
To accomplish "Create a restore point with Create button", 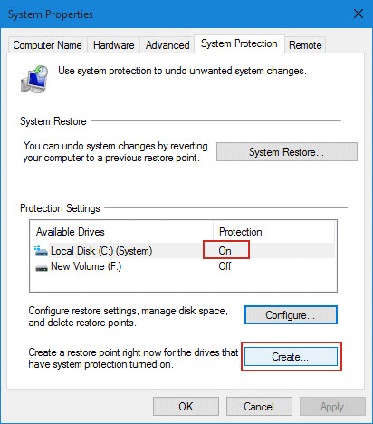I will click(291, 357).
